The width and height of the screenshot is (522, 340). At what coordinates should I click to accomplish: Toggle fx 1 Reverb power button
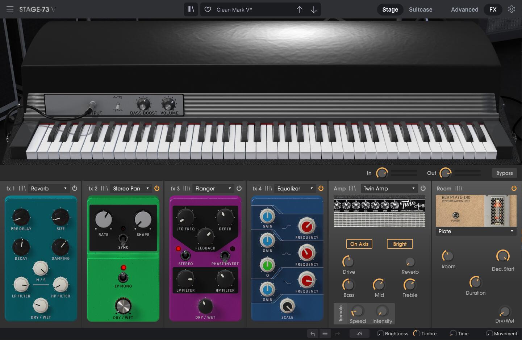point(75,188)
